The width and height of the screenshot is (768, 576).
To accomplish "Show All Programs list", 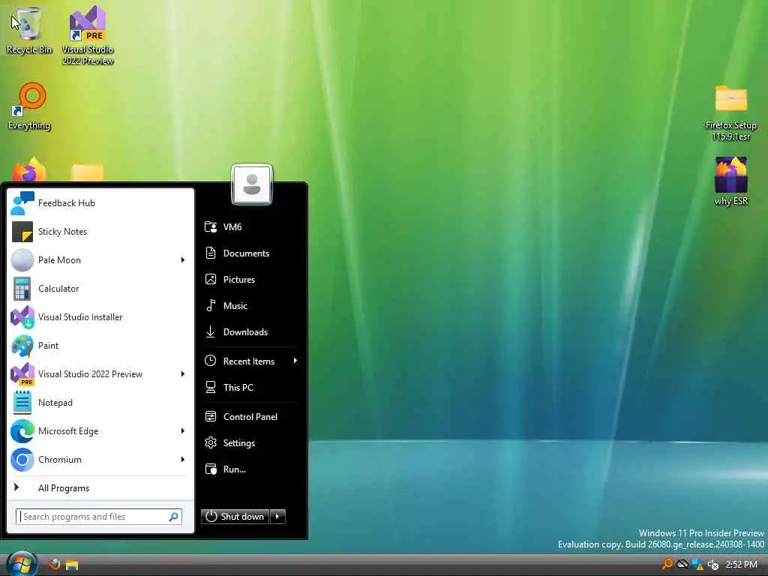I will point(100,487).
